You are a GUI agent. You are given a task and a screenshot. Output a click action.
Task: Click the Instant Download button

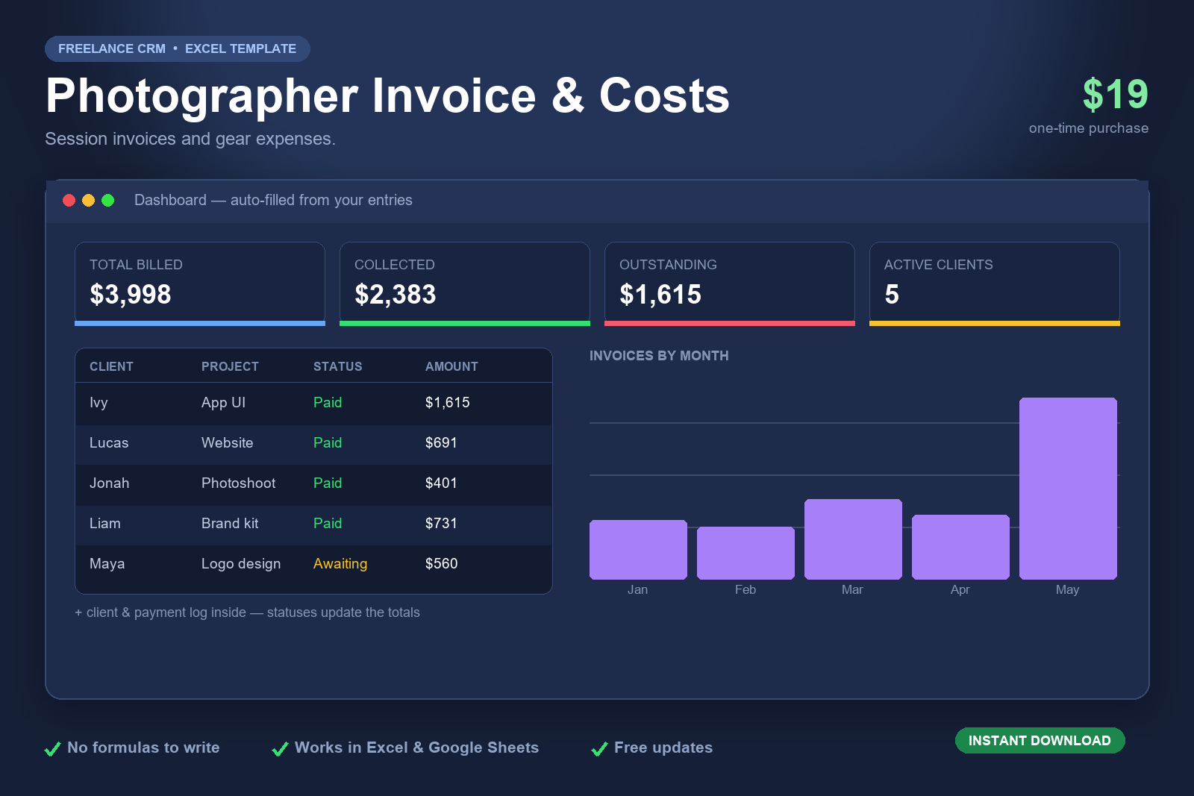[x=1040, y=740]
